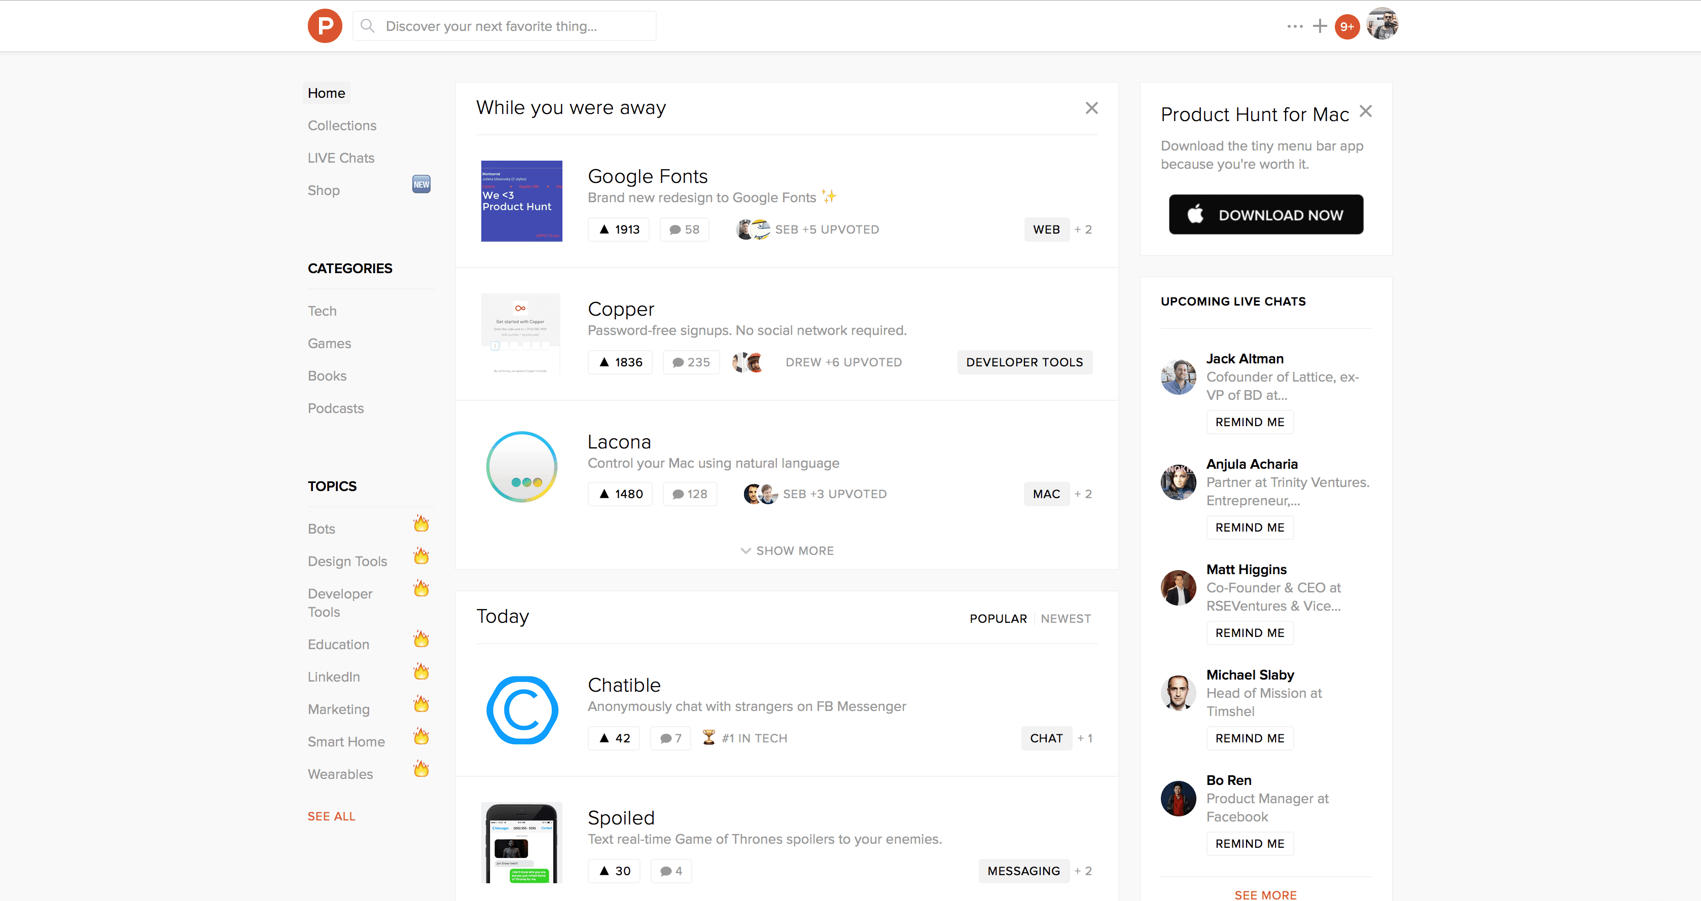The width and height of the screenshot is (1701, 901).
Task: Click the flame icon next to Marketing
Action: coord(421,704)
